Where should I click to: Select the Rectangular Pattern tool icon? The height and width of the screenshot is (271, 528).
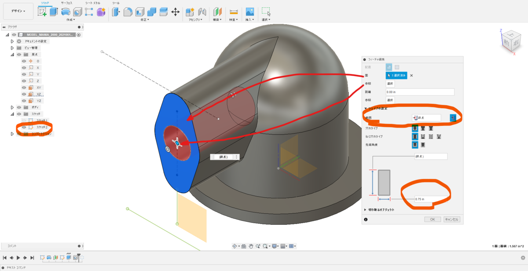point(89,12)
